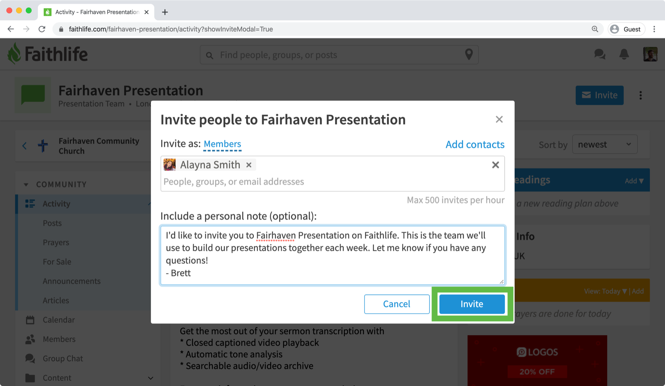Screen dimensions: 665x386
Task: Open readings Add dropdown
Action: (634, 181)
